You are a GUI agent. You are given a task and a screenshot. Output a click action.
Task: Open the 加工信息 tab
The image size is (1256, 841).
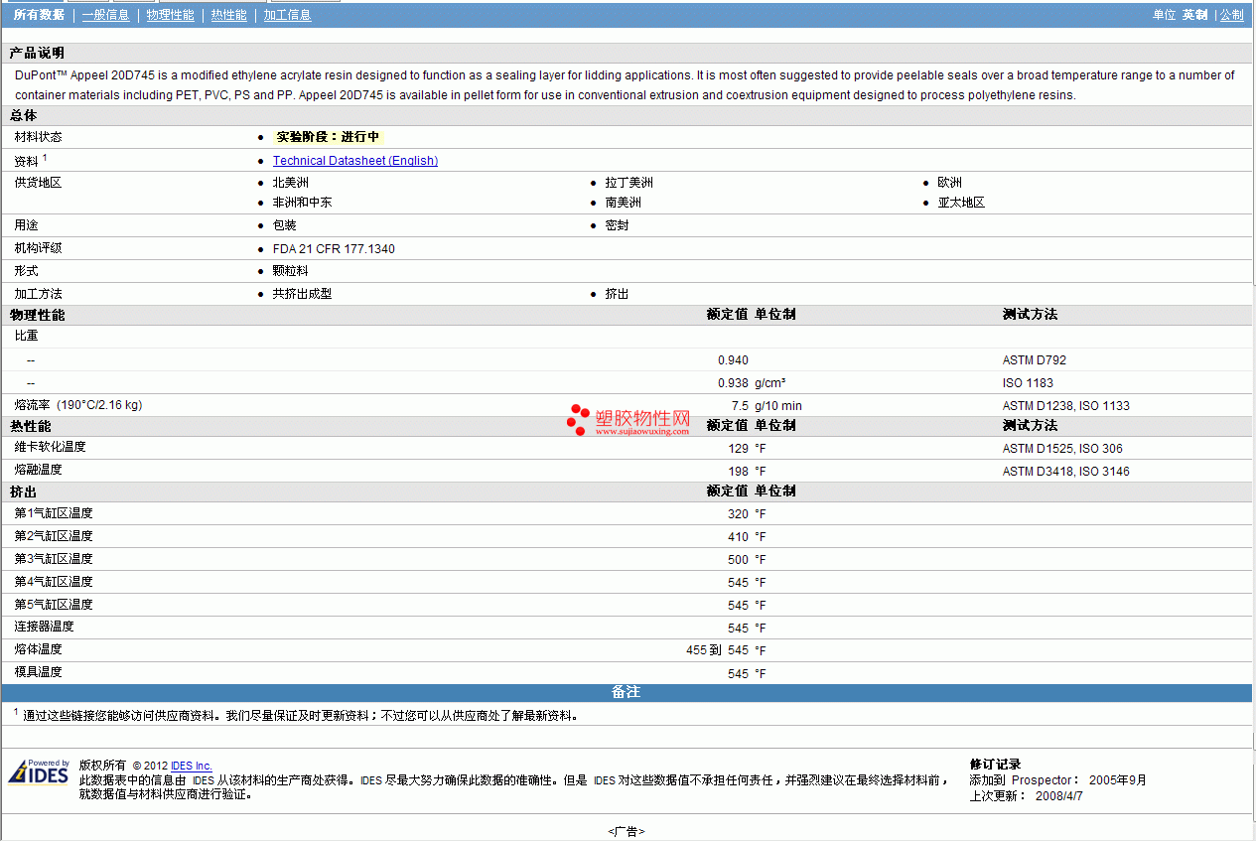tap(287, 15)
